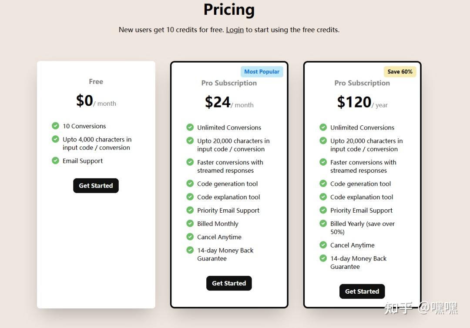
Task: Click check icon beside Billed Monthly
Action: tap(190, 224)
